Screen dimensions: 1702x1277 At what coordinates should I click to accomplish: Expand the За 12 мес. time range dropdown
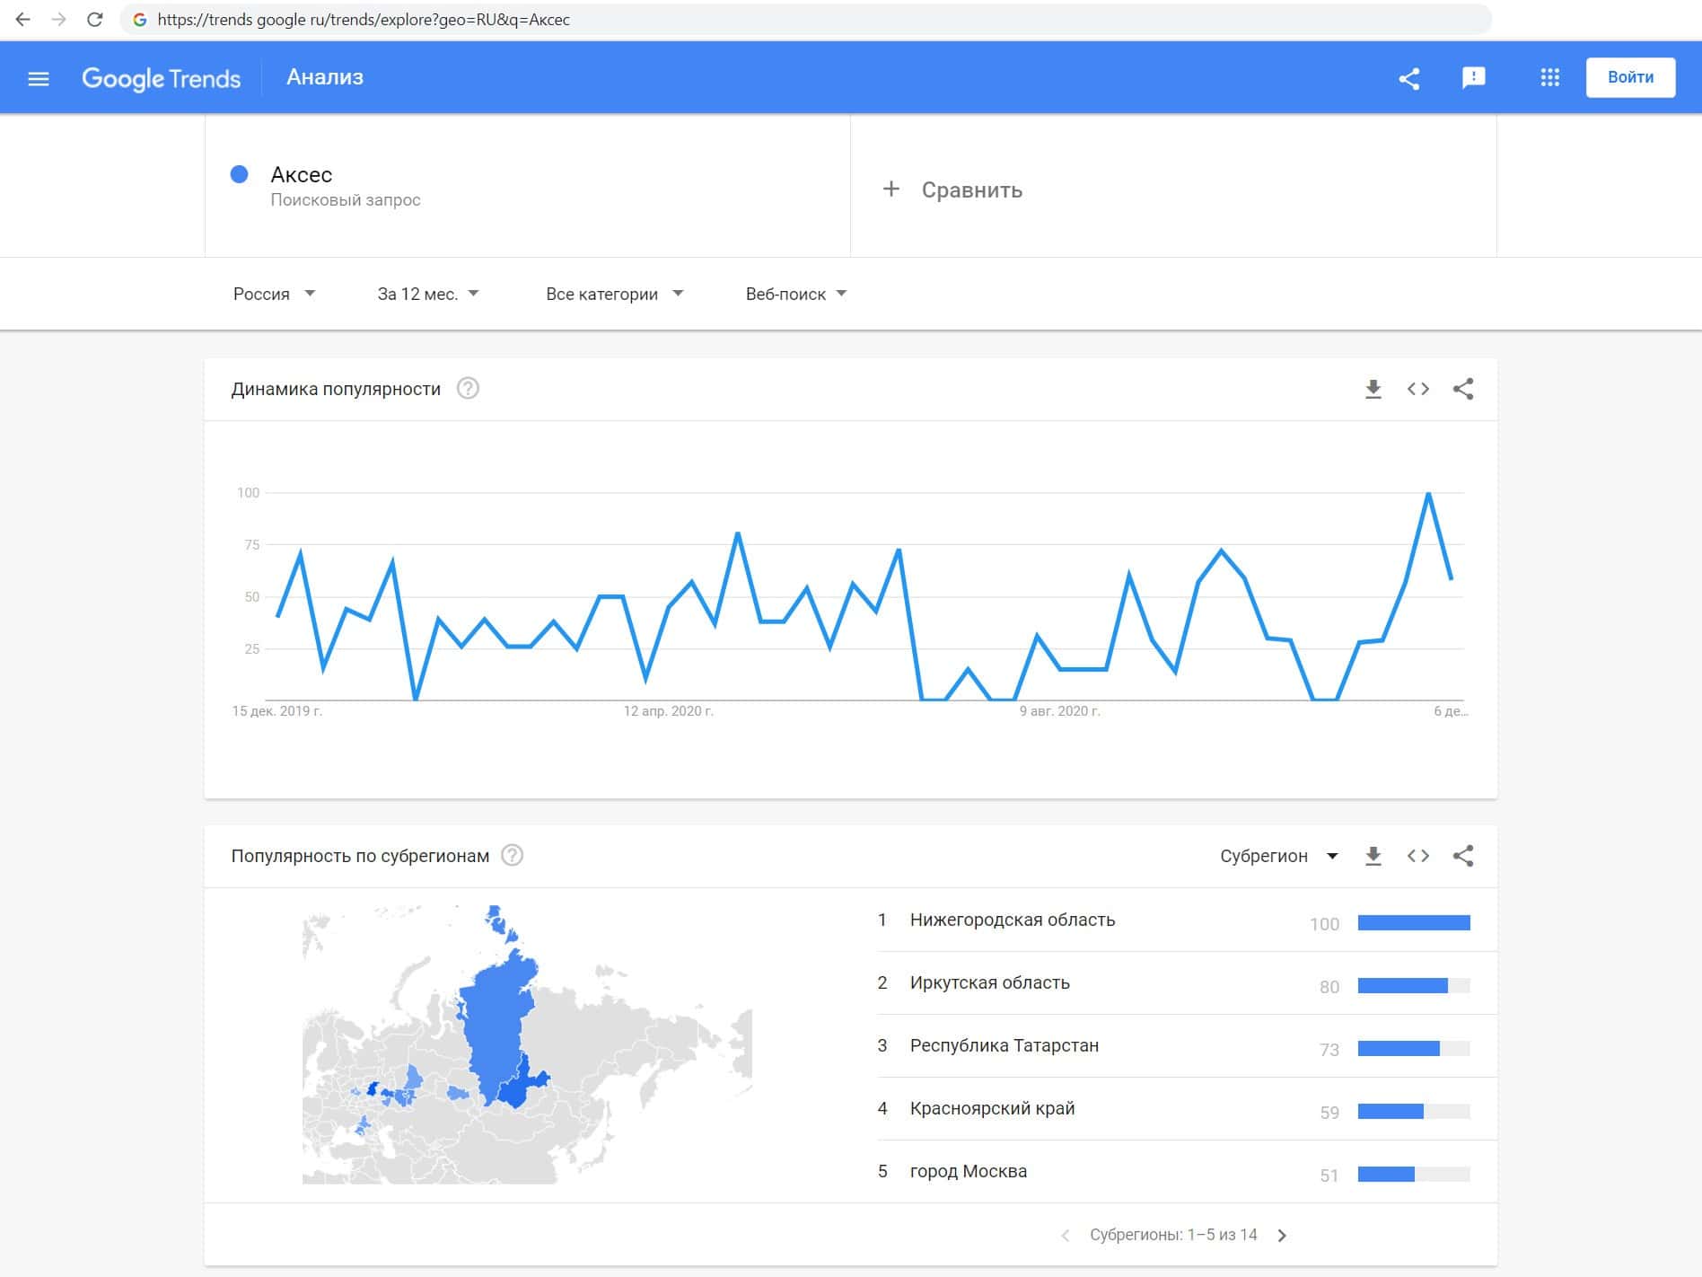tap(428, 294)
